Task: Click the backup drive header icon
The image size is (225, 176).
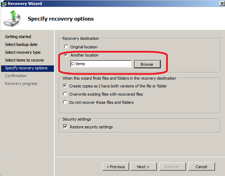Action: [x=13, y=18]
